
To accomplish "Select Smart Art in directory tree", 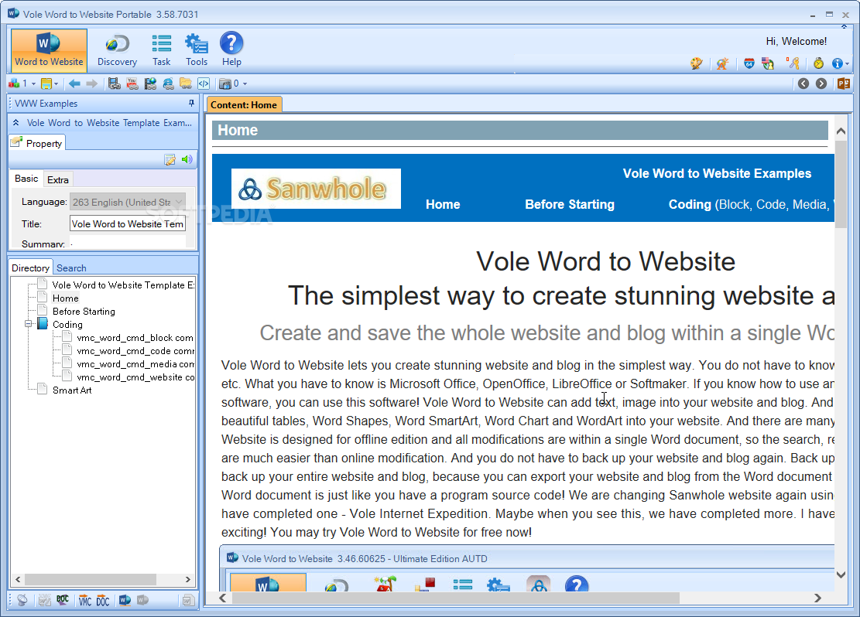I will pyautogui.click(x=72, y=390).
